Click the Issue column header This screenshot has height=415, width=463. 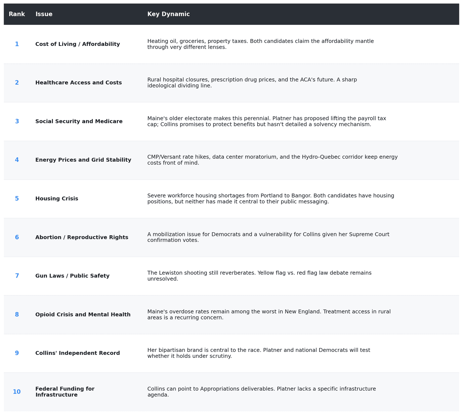coord(44,14)
